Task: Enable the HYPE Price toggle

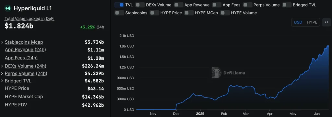Action: 154,13
